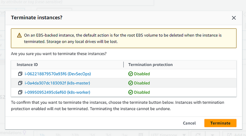246x136 pixels.
Task: Copy the DevSecOps instance ID
Action: coord(20,74)
